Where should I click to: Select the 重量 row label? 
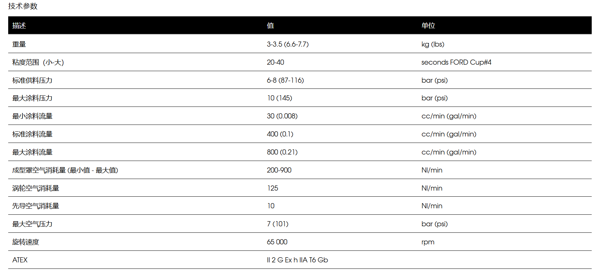tap(19, 44)
